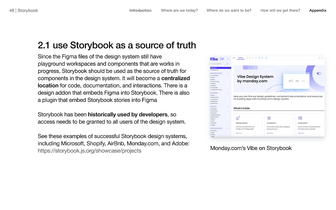Open the Introduction section in slide navigation

140,10
